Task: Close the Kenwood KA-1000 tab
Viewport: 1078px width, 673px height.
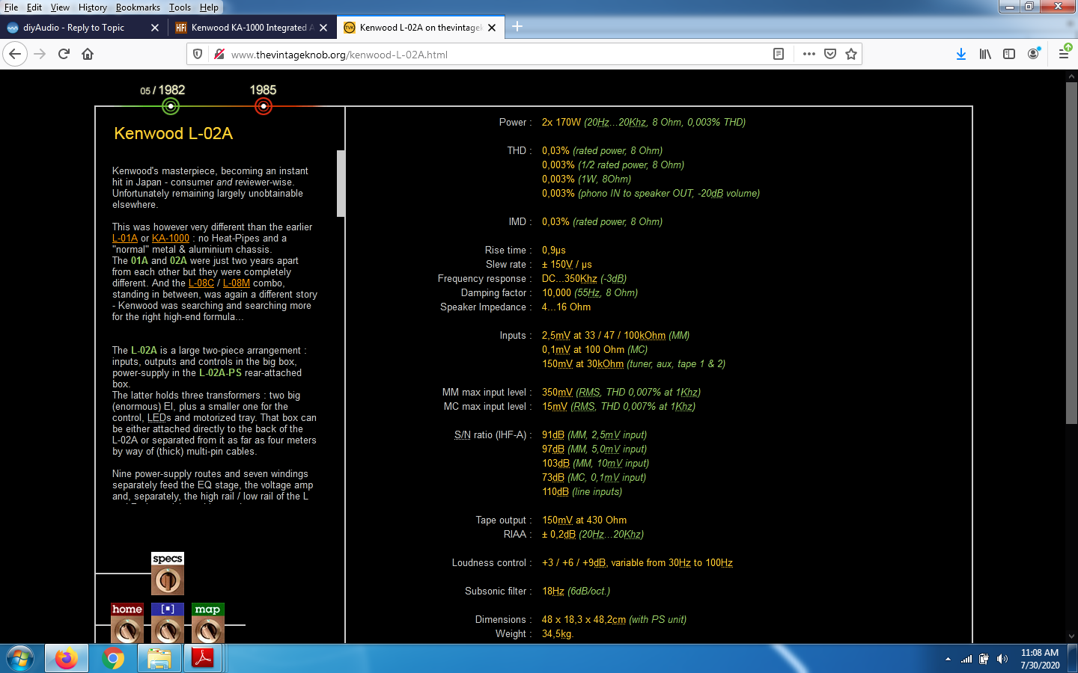Action: pos(323,28)
